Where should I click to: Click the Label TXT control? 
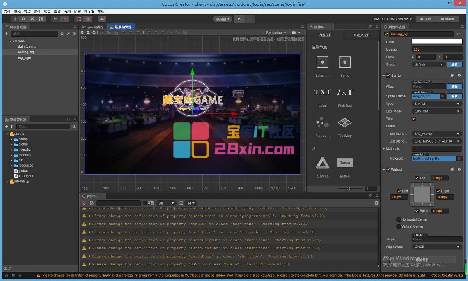click(x=323, y=92)
